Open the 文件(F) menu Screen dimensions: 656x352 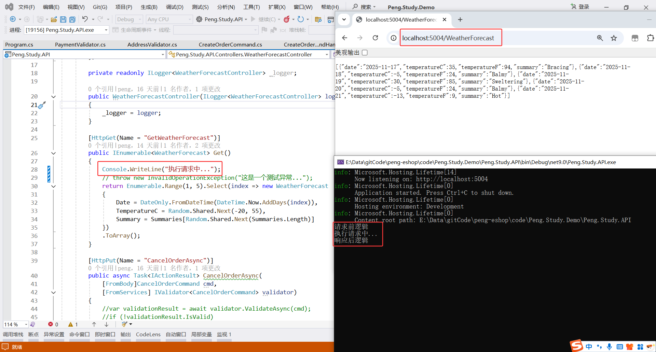[x=26, y=7]
